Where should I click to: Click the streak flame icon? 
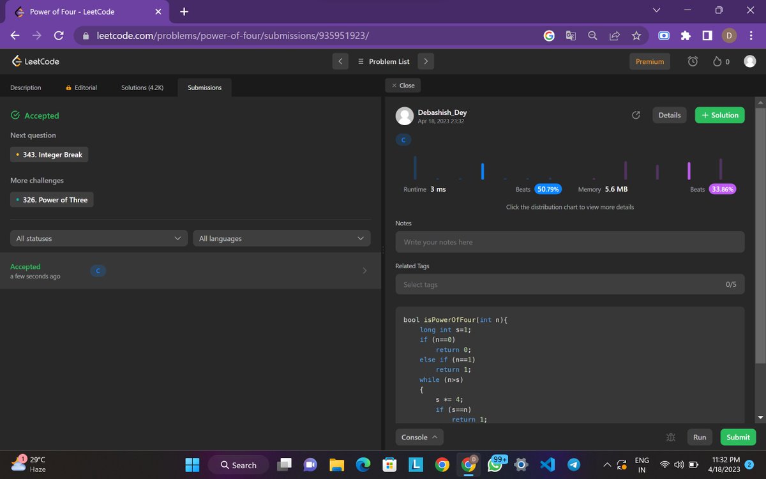(717, 61)
